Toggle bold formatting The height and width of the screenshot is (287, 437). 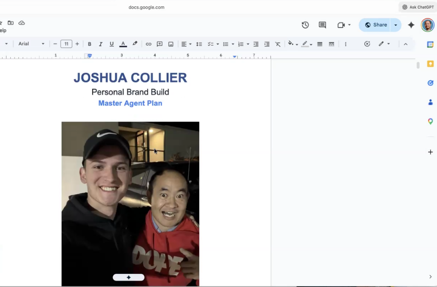coord(90,44)
